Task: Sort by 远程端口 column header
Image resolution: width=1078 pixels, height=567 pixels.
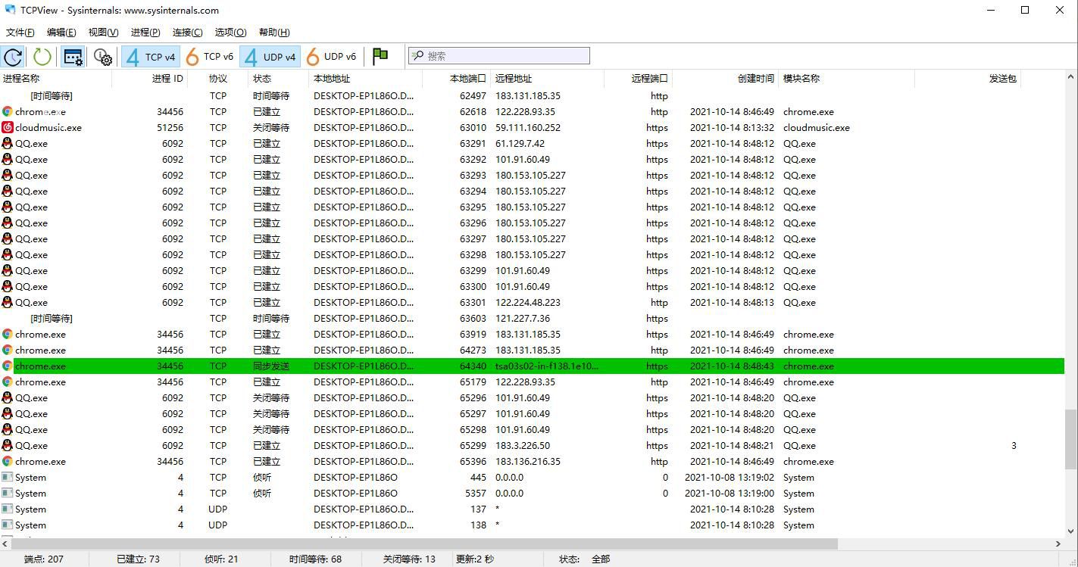Action: [x=639, y=79]
